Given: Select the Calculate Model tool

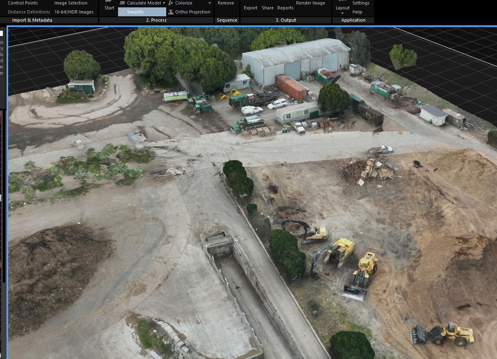Looking at the screenshot, I should click(143, 3).
